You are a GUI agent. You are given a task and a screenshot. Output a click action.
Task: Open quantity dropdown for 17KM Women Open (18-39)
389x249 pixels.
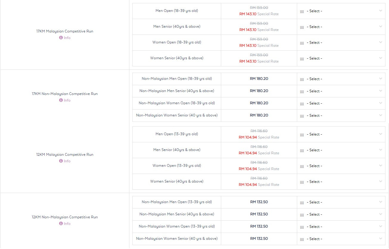(x=341, y=43)
